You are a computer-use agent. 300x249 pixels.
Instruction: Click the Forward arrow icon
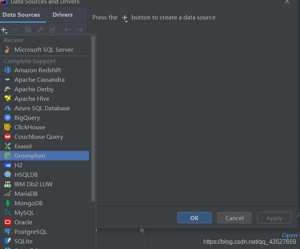tap(80, 30)
